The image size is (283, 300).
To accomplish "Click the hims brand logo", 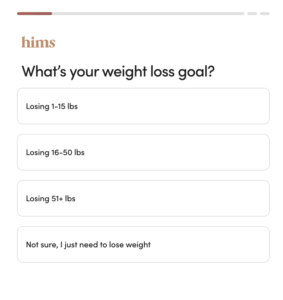I will tap(38, 42).
